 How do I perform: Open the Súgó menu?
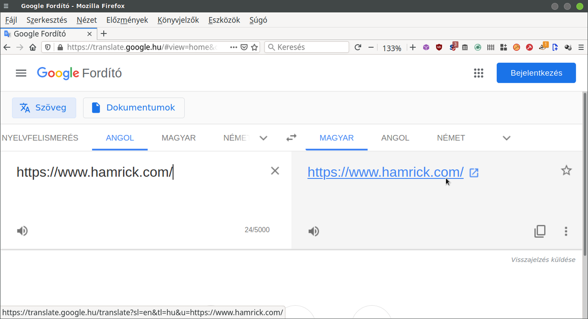[258, 20]
